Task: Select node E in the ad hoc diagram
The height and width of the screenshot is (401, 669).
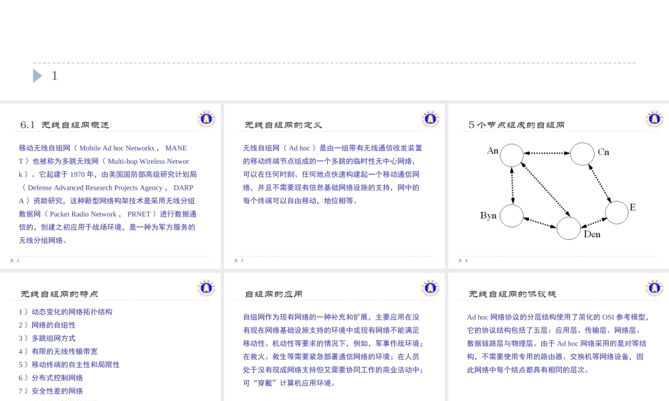Action: pyautogui.click(x=617, y=211)
